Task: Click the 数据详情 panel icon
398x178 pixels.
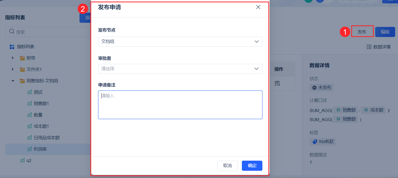Action: pos(369,47)
